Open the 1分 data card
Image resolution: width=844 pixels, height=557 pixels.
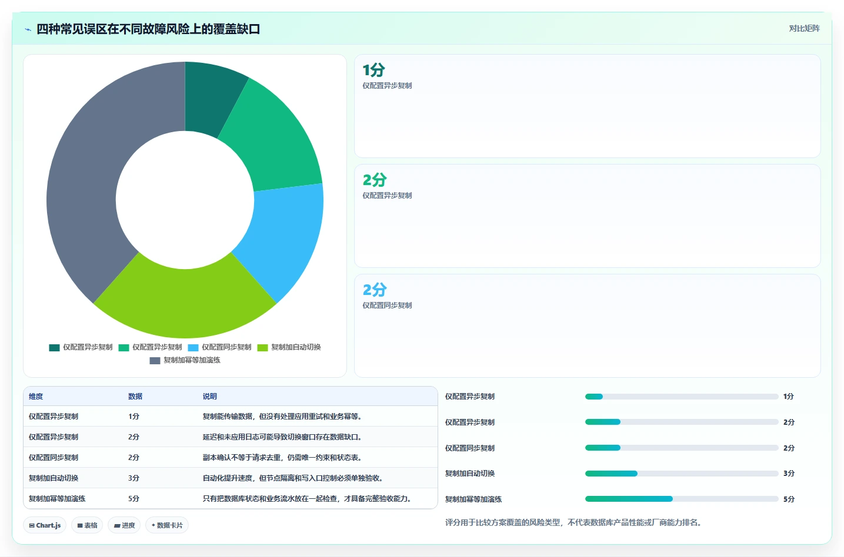(587, 106)
